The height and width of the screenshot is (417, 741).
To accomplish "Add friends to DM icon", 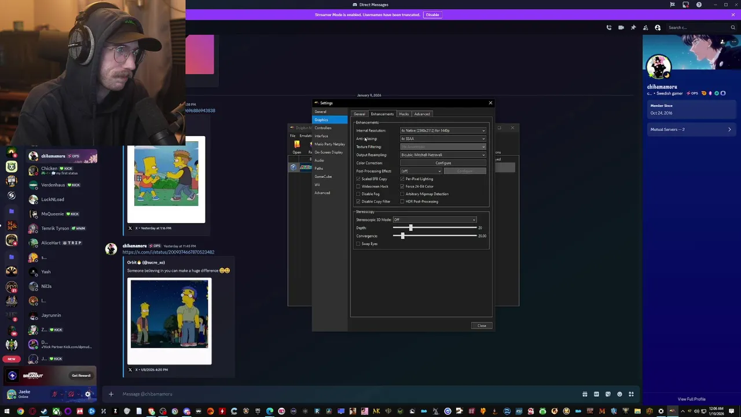I will pos(645,27).
